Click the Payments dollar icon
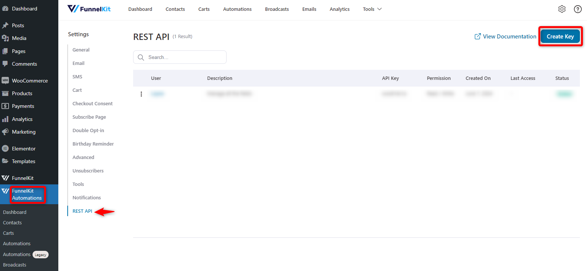The image size is (587, 271). click(x=5, y=106)
